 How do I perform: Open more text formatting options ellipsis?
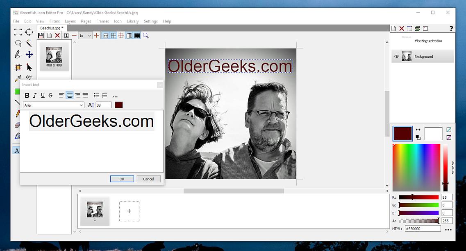click(115, 96)
